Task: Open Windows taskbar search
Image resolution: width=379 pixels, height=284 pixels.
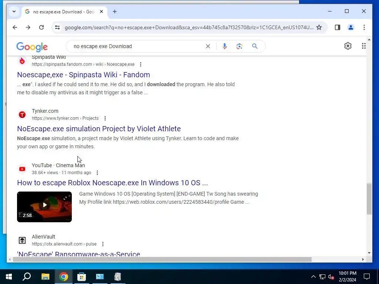Action: [27, 277]
